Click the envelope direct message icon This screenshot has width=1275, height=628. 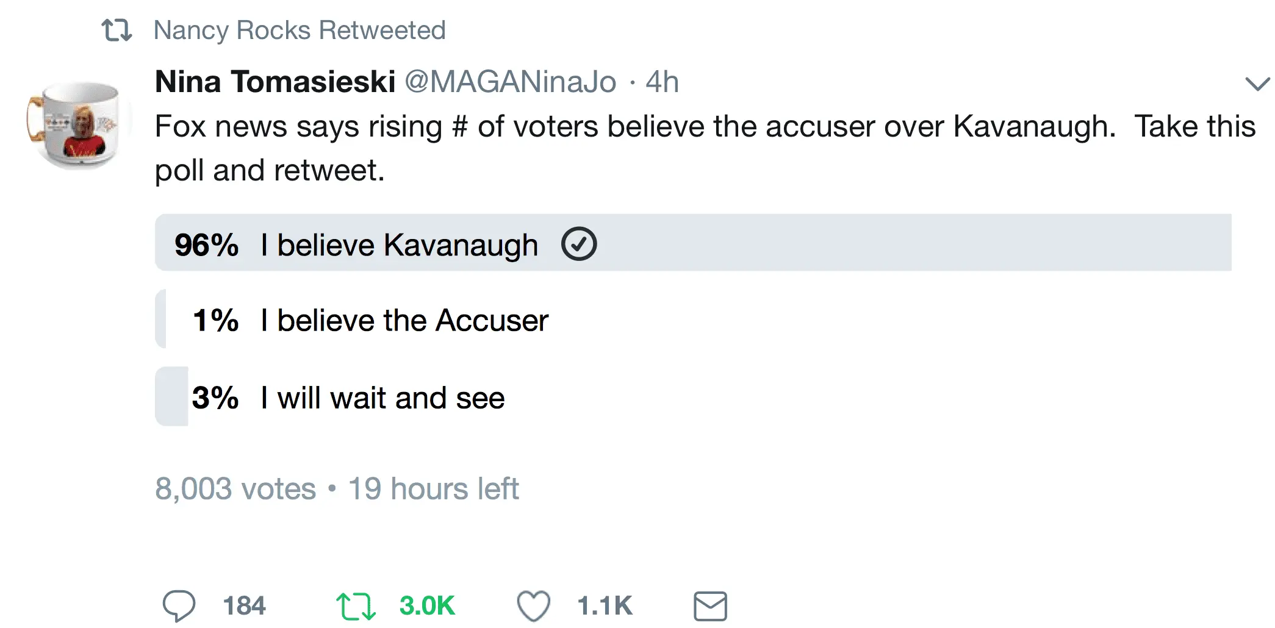pyautogui.click(x=710, y=606)
